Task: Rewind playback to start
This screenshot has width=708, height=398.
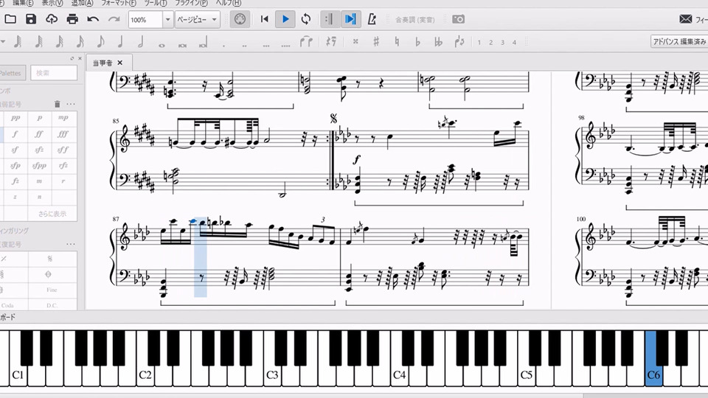Action: pos(265,19)
